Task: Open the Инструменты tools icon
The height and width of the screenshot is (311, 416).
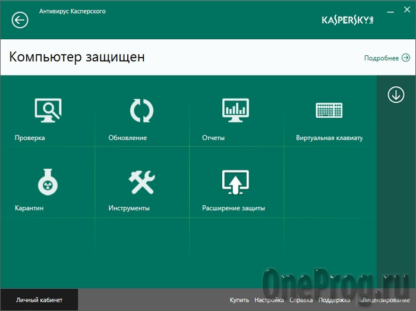Action: 141,182
